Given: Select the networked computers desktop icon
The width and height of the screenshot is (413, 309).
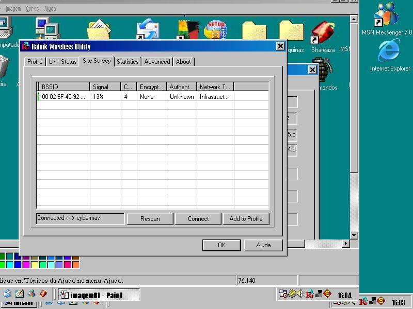Looking at the screenshot, I should [47, 28].
